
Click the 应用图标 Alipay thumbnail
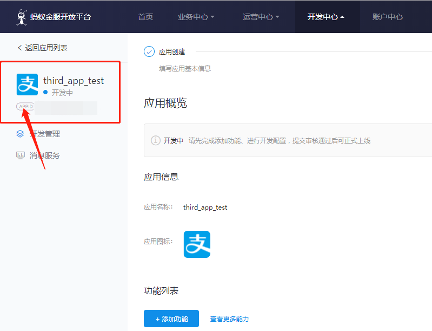[x=197, y=244]
